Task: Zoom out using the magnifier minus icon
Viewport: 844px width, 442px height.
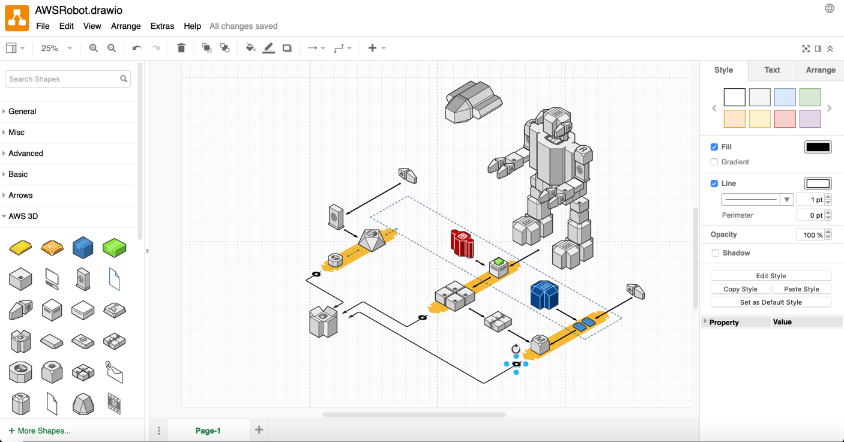Action: pyautogui.click(x=112, y=48)
